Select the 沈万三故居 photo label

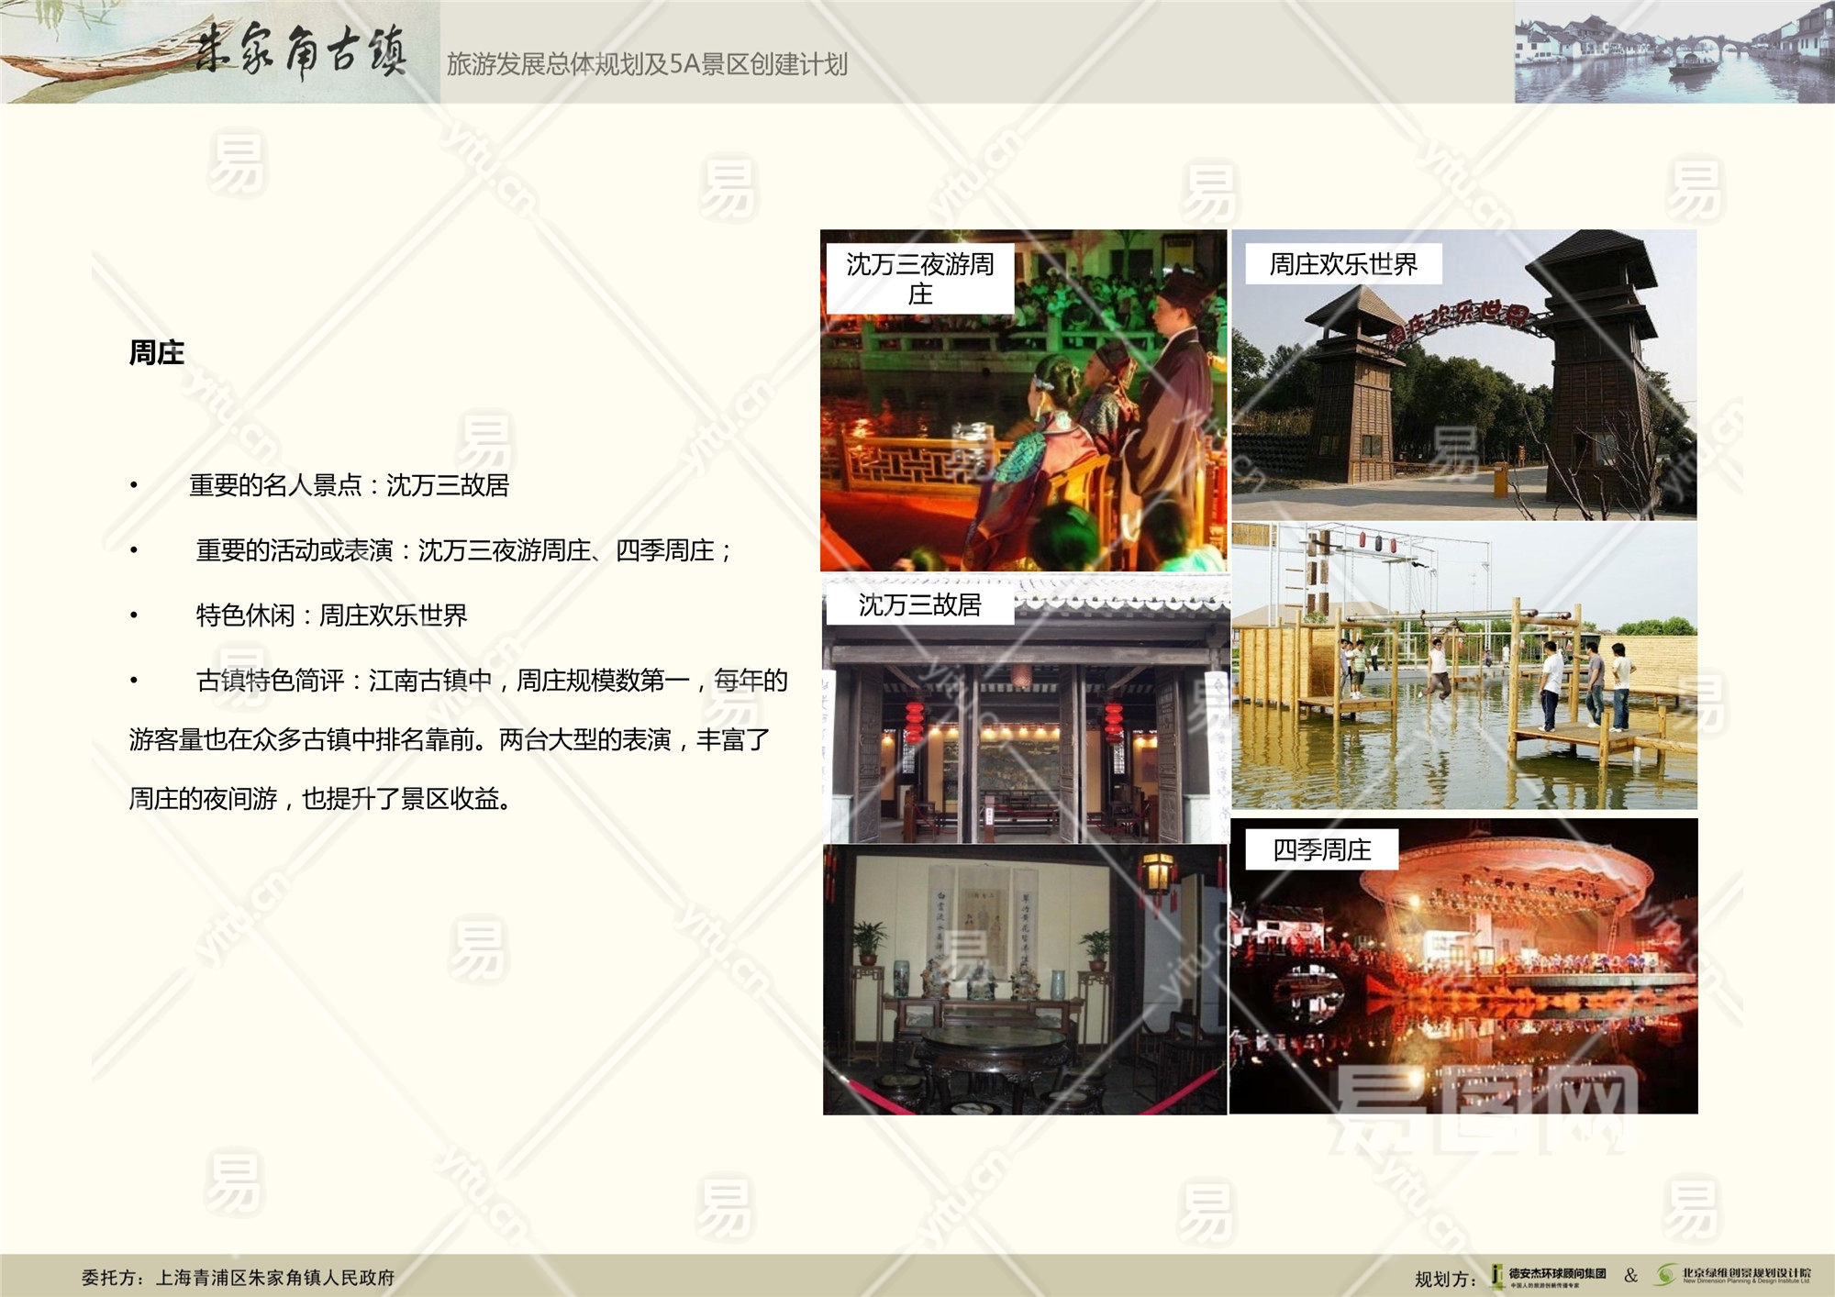[x=919, y=604]
